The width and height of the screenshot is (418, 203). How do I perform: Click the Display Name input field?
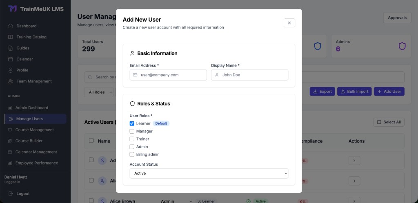(249, 75)
